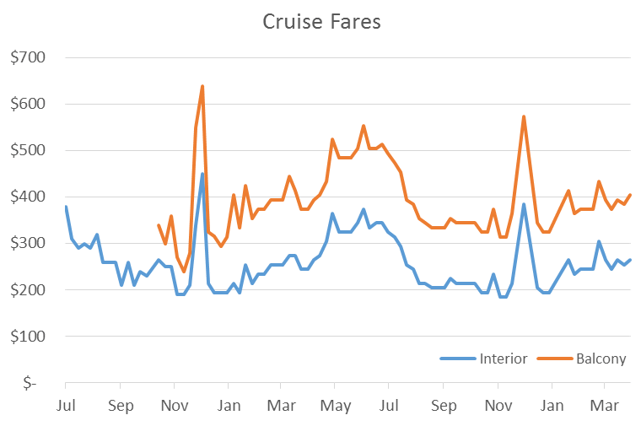Click the orange Balcony legend line swatch
Image resolution: width=641 pixels, height=426 pixels.
(554, 359)
